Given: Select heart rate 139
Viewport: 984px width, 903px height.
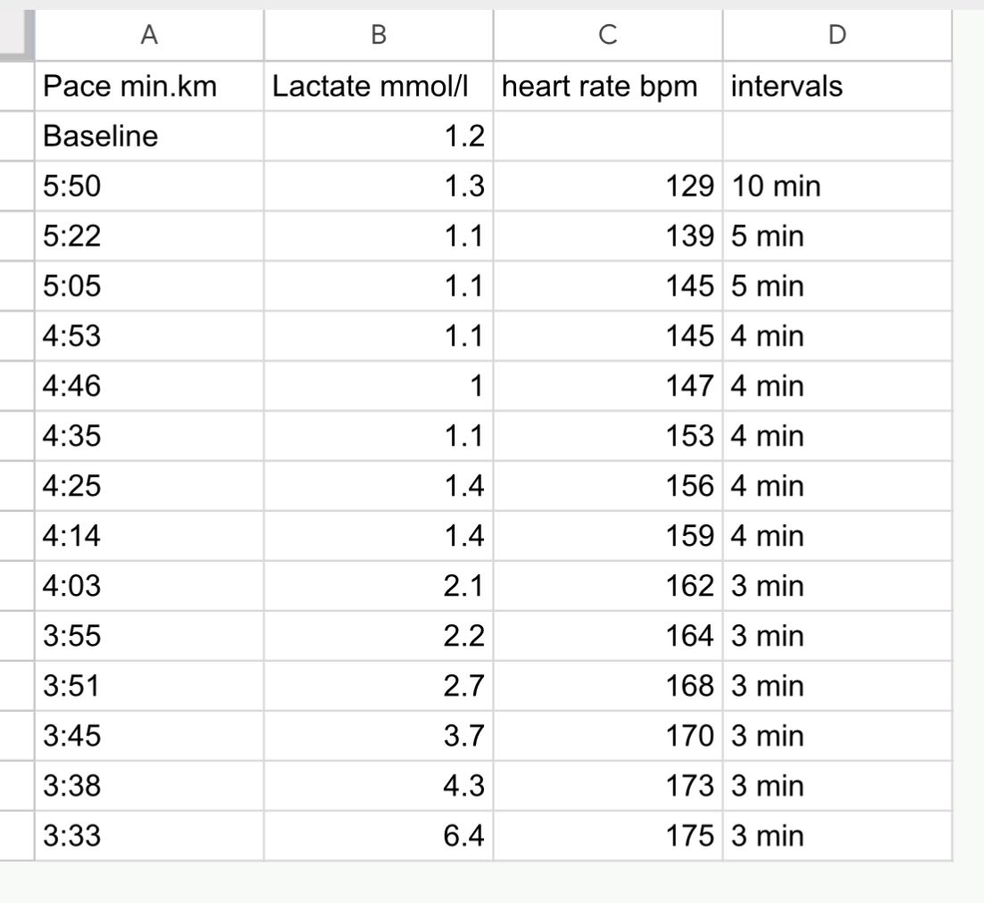Looking at the screenshot, I should [x=607, y=236].
